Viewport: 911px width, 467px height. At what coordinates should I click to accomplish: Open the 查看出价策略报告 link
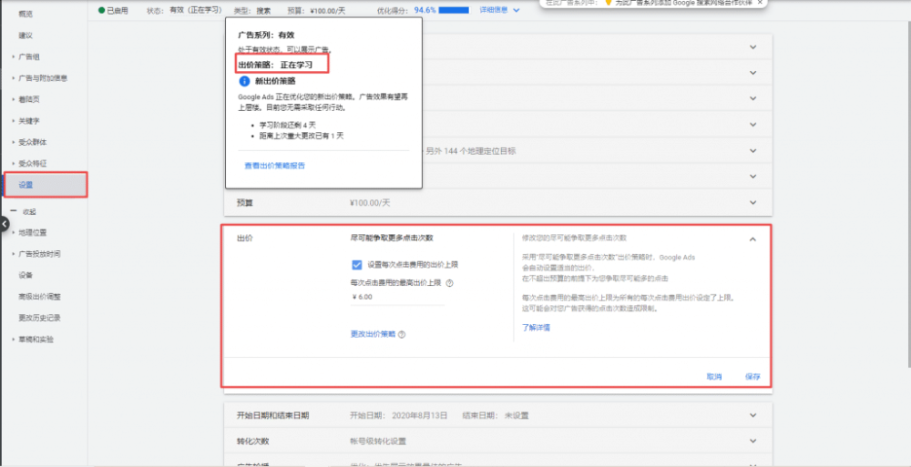tap(274, 166)
